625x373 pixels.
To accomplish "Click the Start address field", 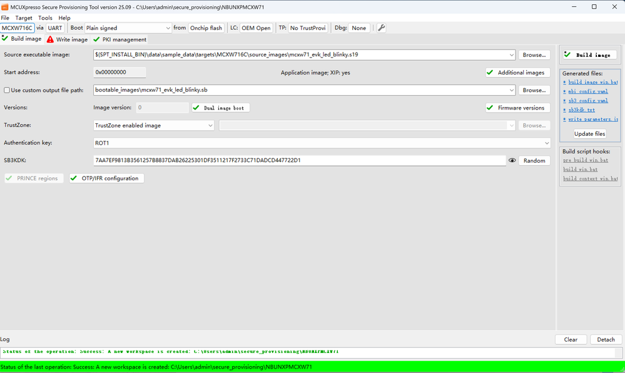I will (119, 72).
